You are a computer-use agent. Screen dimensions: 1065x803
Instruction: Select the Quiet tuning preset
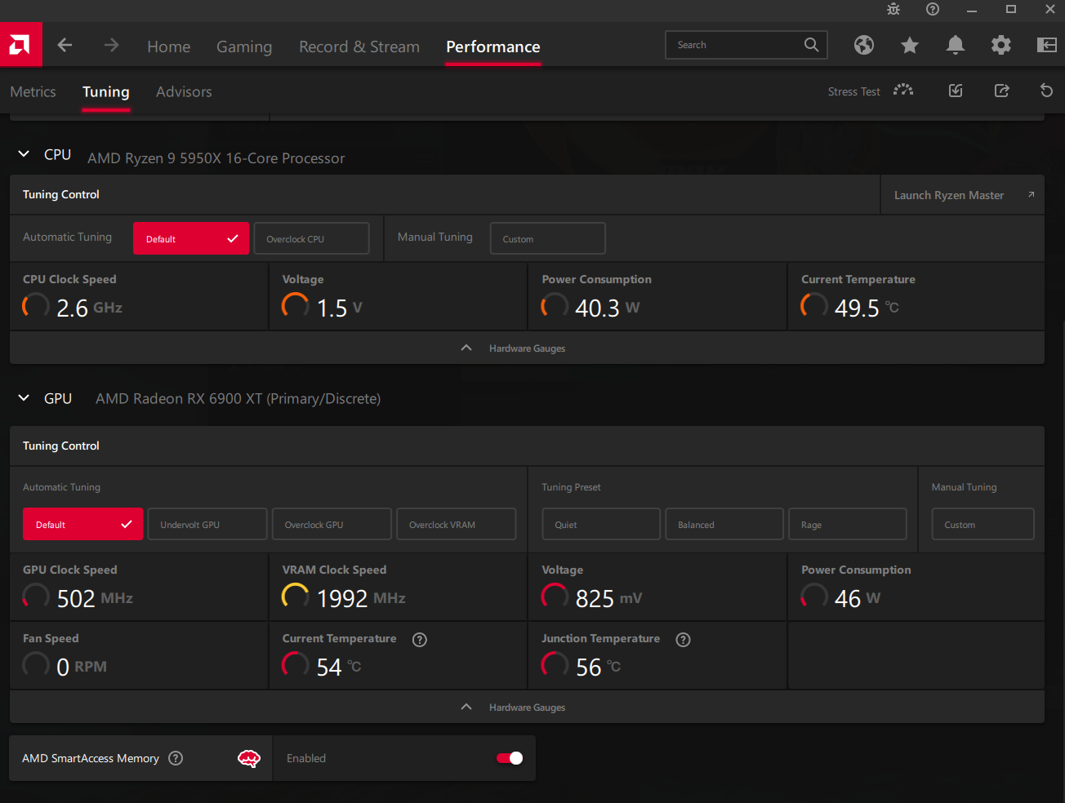tap(601, 524)
